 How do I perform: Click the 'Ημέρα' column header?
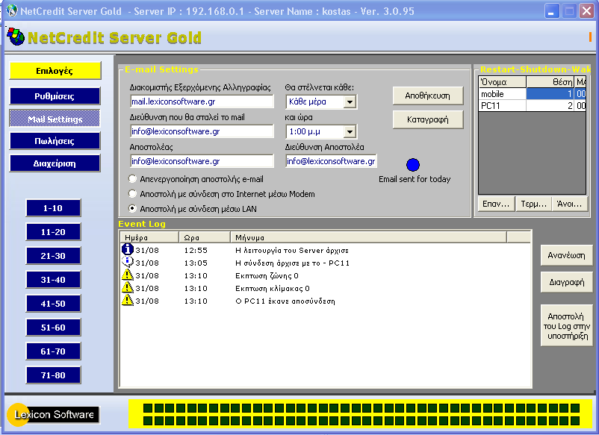pos(149,237)
